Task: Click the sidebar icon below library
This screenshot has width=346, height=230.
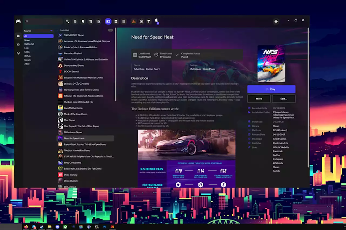Action: (x=18, y=44)
